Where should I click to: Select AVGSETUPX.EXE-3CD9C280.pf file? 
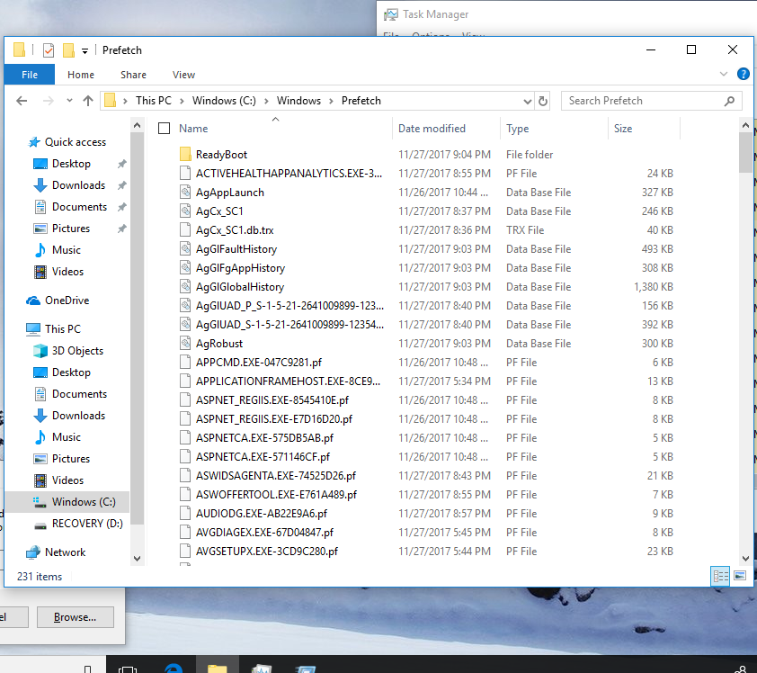[x=267, y=552]
